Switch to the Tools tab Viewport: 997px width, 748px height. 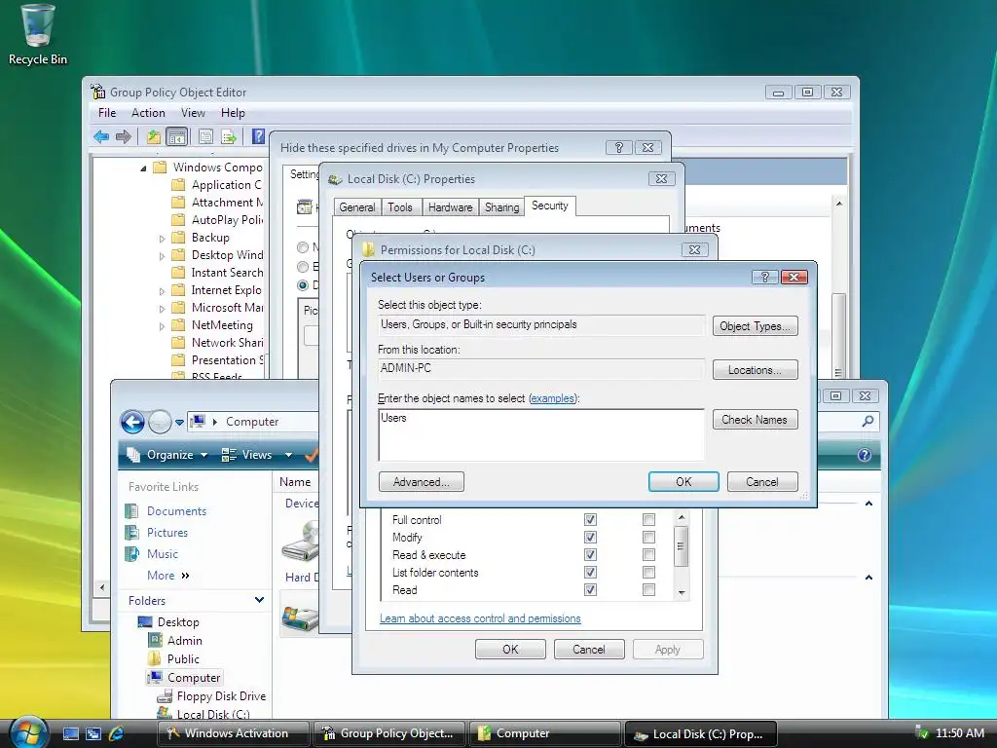click(400, 207)
